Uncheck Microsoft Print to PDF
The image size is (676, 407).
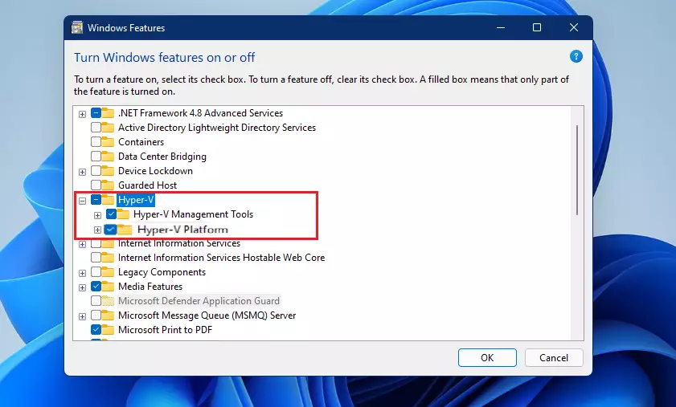point(96,330)
